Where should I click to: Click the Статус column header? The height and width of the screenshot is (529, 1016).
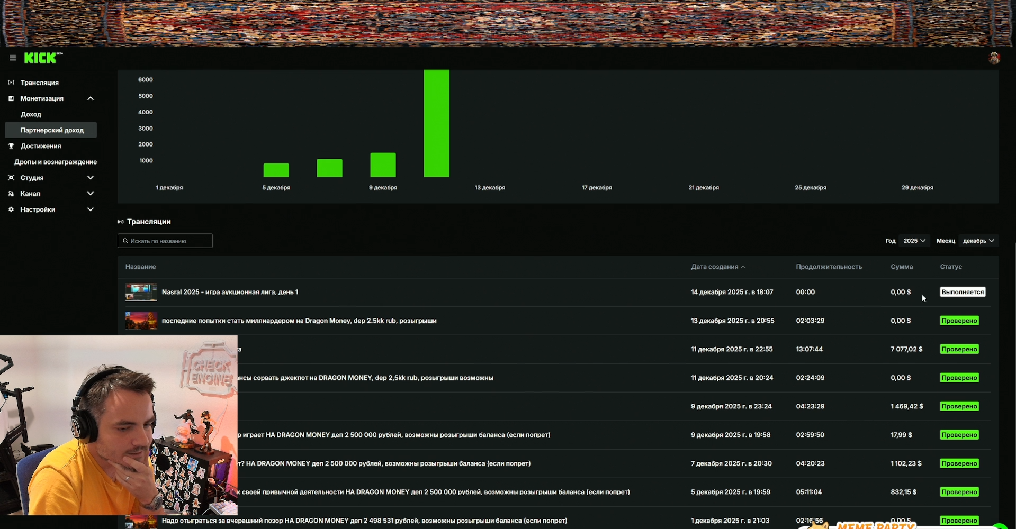(x=951, y=267)
